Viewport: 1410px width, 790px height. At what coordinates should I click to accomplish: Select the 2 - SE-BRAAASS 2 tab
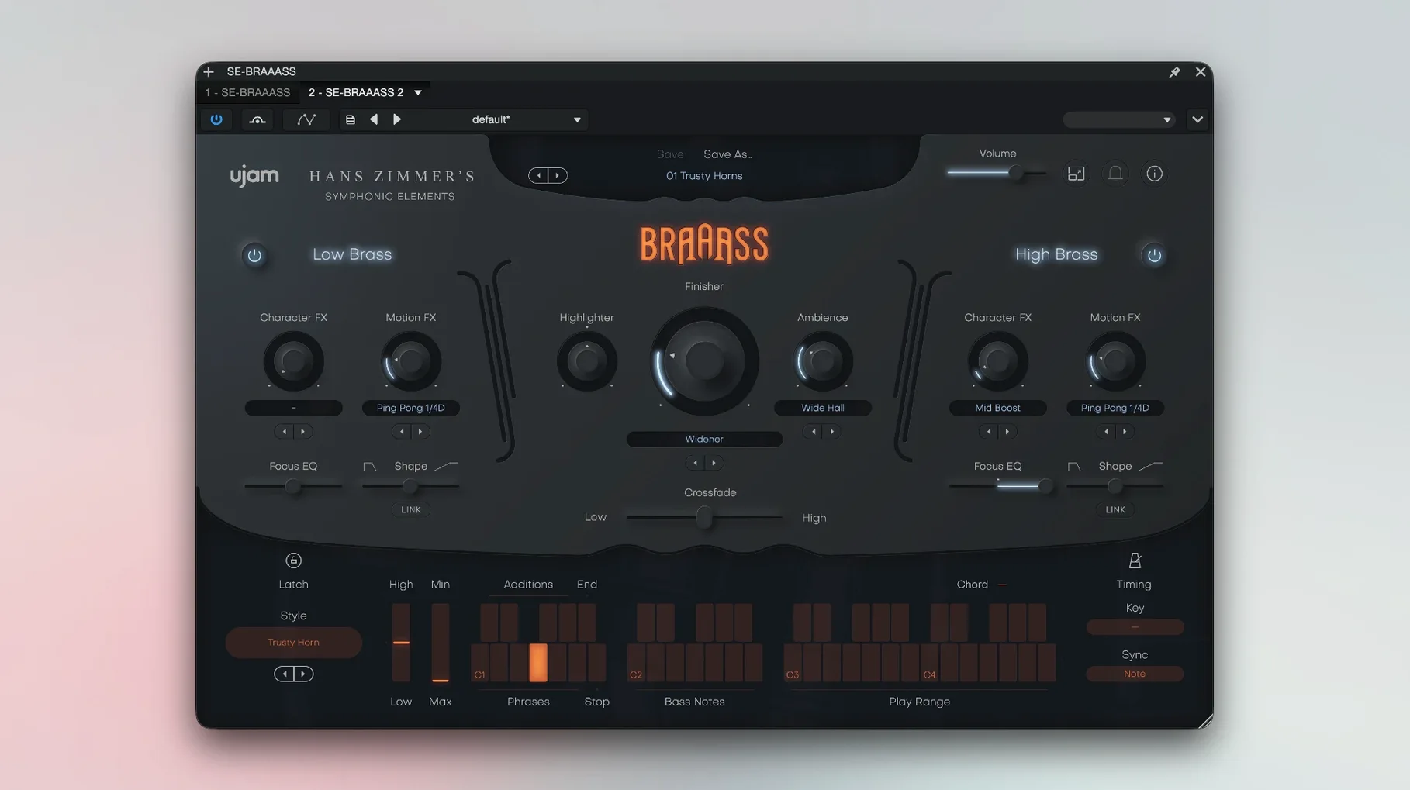[x=356, y=92]
